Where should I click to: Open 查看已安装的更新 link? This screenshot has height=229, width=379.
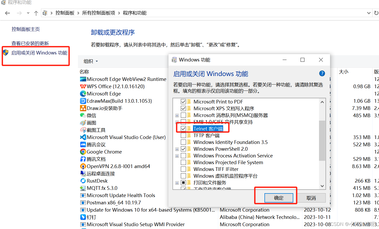pos(30,43)
